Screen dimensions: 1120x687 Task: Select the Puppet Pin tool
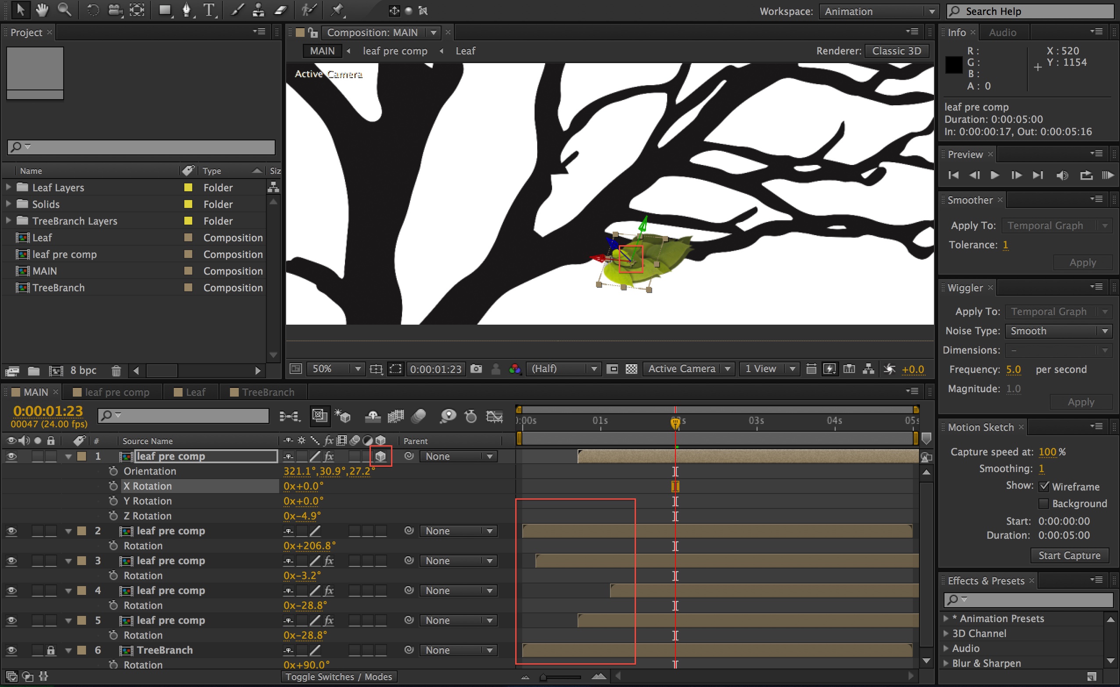tap(337, 10)
